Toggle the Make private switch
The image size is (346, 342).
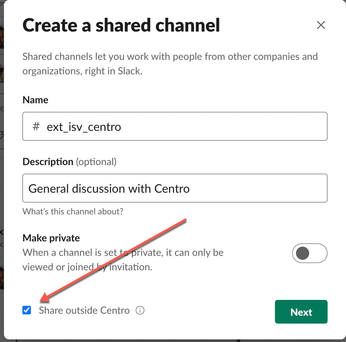pyautogui.click(x=309, y=253)
